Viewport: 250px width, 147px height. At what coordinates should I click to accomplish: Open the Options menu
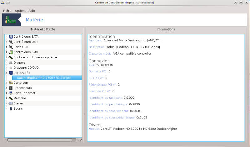pyautogui.click(x=21, y=11)
